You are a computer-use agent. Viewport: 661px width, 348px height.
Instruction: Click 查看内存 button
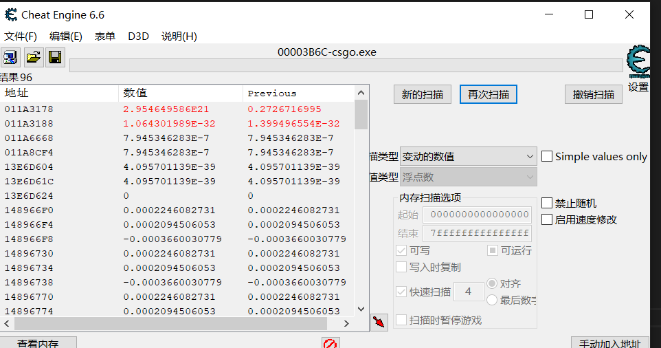pos(38,342)
